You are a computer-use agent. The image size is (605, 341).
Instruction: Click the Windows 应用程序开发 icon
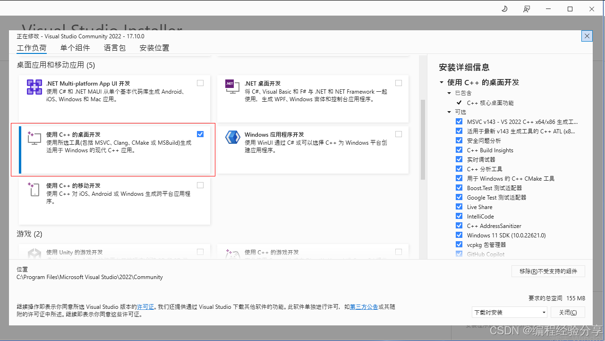[x=232, y=138]
